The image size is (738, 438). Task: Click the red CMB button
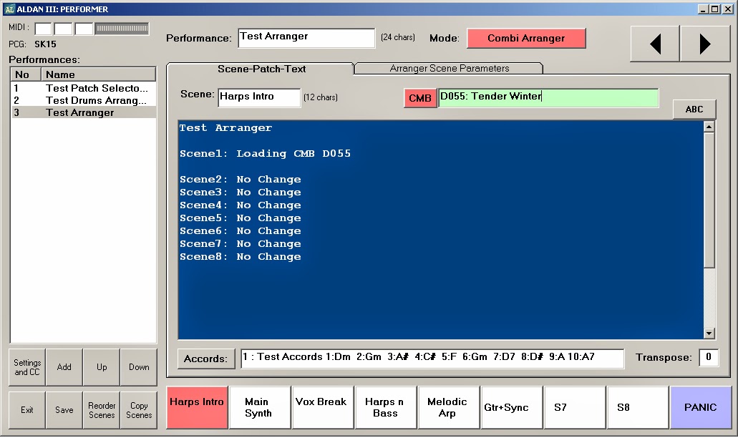click(x=420, y=98)
